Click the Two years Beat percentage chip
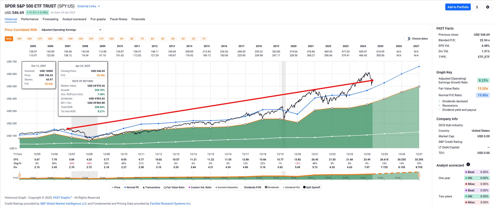 tap(477, 190)
